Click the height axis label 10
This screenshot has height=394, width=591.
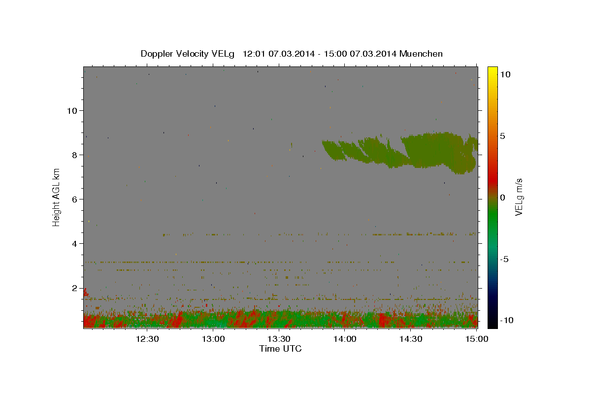[x=72, y=111]
